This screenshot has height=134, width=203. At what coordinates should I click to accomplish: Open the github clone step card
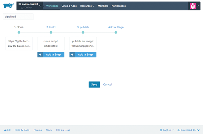click(19, 44)
